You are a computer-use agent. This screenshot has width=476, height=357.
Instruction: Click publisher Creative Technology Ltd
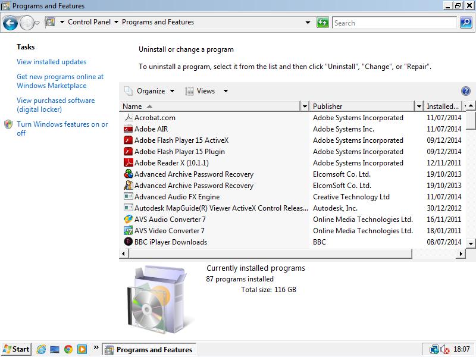[x=351, y=197]
